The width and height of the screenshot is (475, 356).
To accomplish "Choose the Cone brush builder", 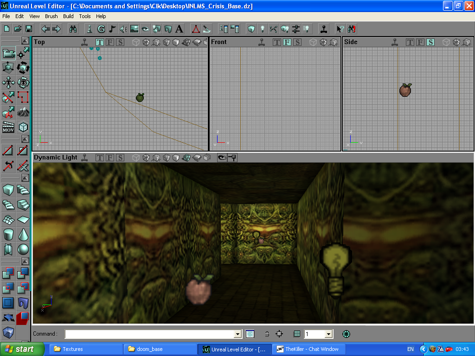I will (x=23, y=234).
